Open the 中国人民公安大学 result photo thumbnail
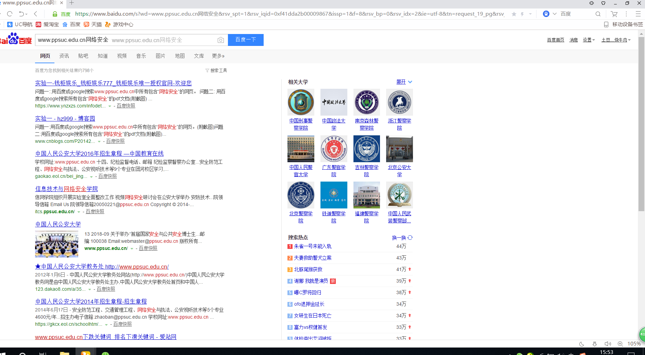 tap(56, 244)
